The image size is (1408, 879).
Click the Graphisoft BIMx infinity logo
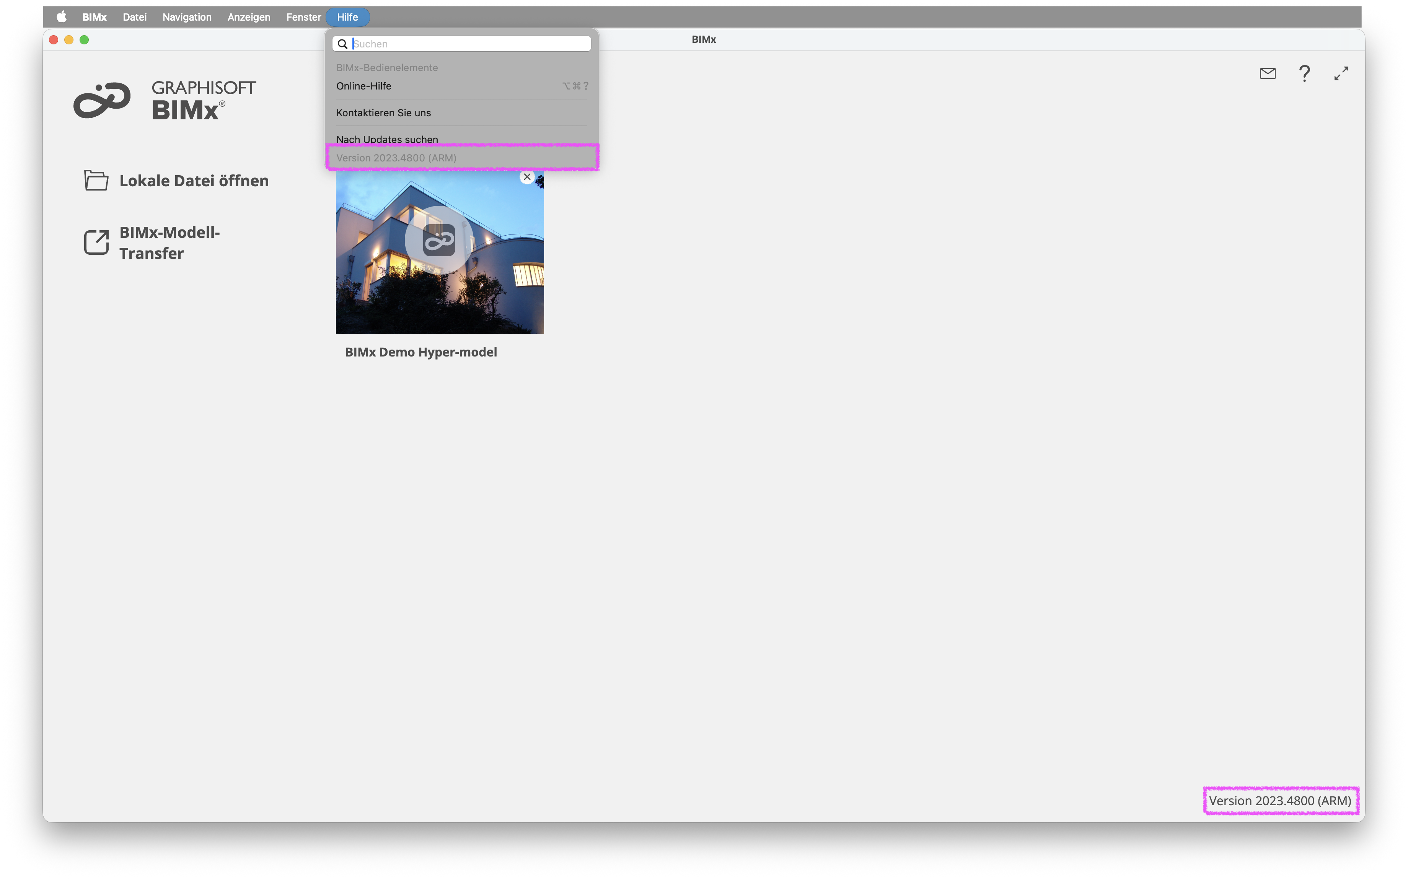tap(102, 100)
